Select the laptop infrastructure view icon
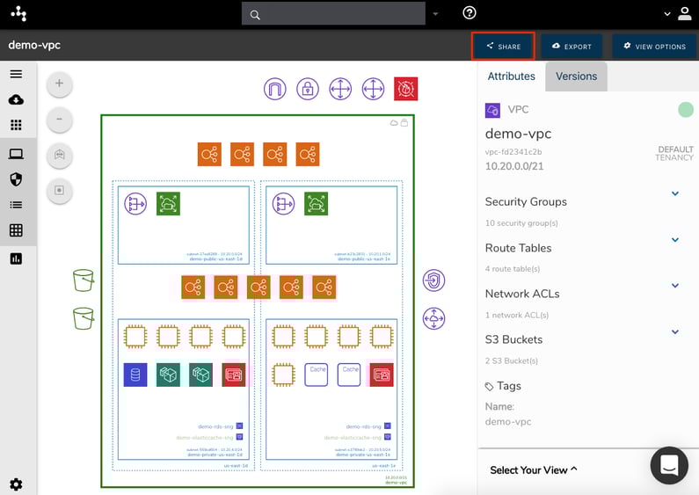699x495 pixels. click(x=16, y=154)
